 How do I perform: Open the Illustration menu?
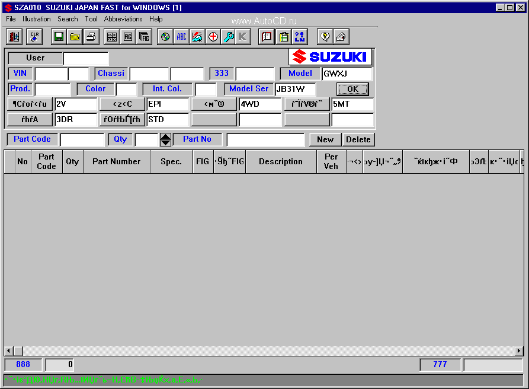click(37, 19)
